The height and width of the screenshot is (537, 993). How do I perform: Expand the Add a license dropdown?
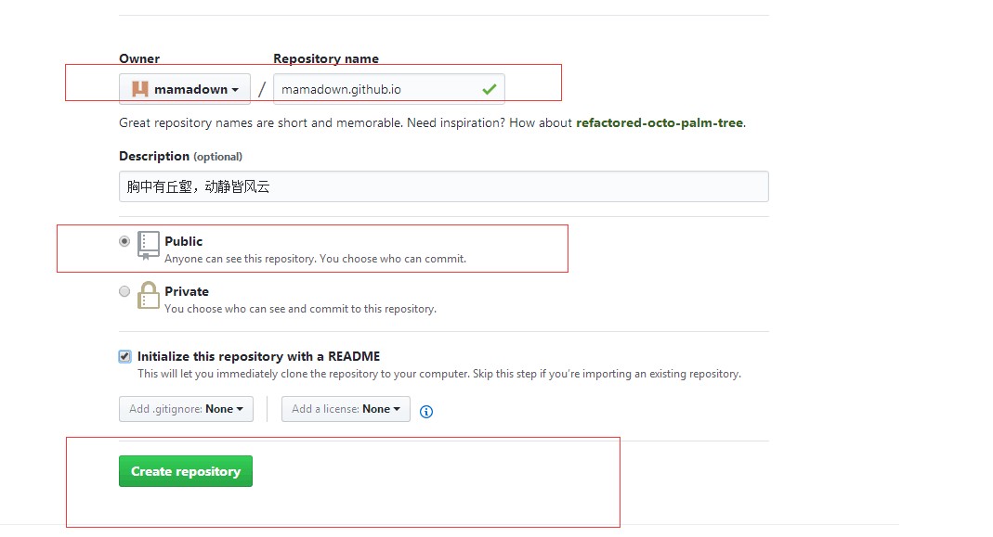[346, 409]
